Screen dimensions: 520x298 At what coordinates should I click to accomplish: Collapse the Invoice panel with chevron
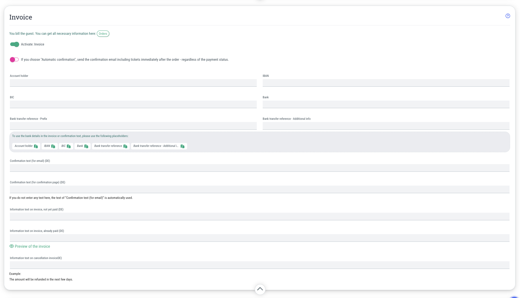[x=260, y=289]
